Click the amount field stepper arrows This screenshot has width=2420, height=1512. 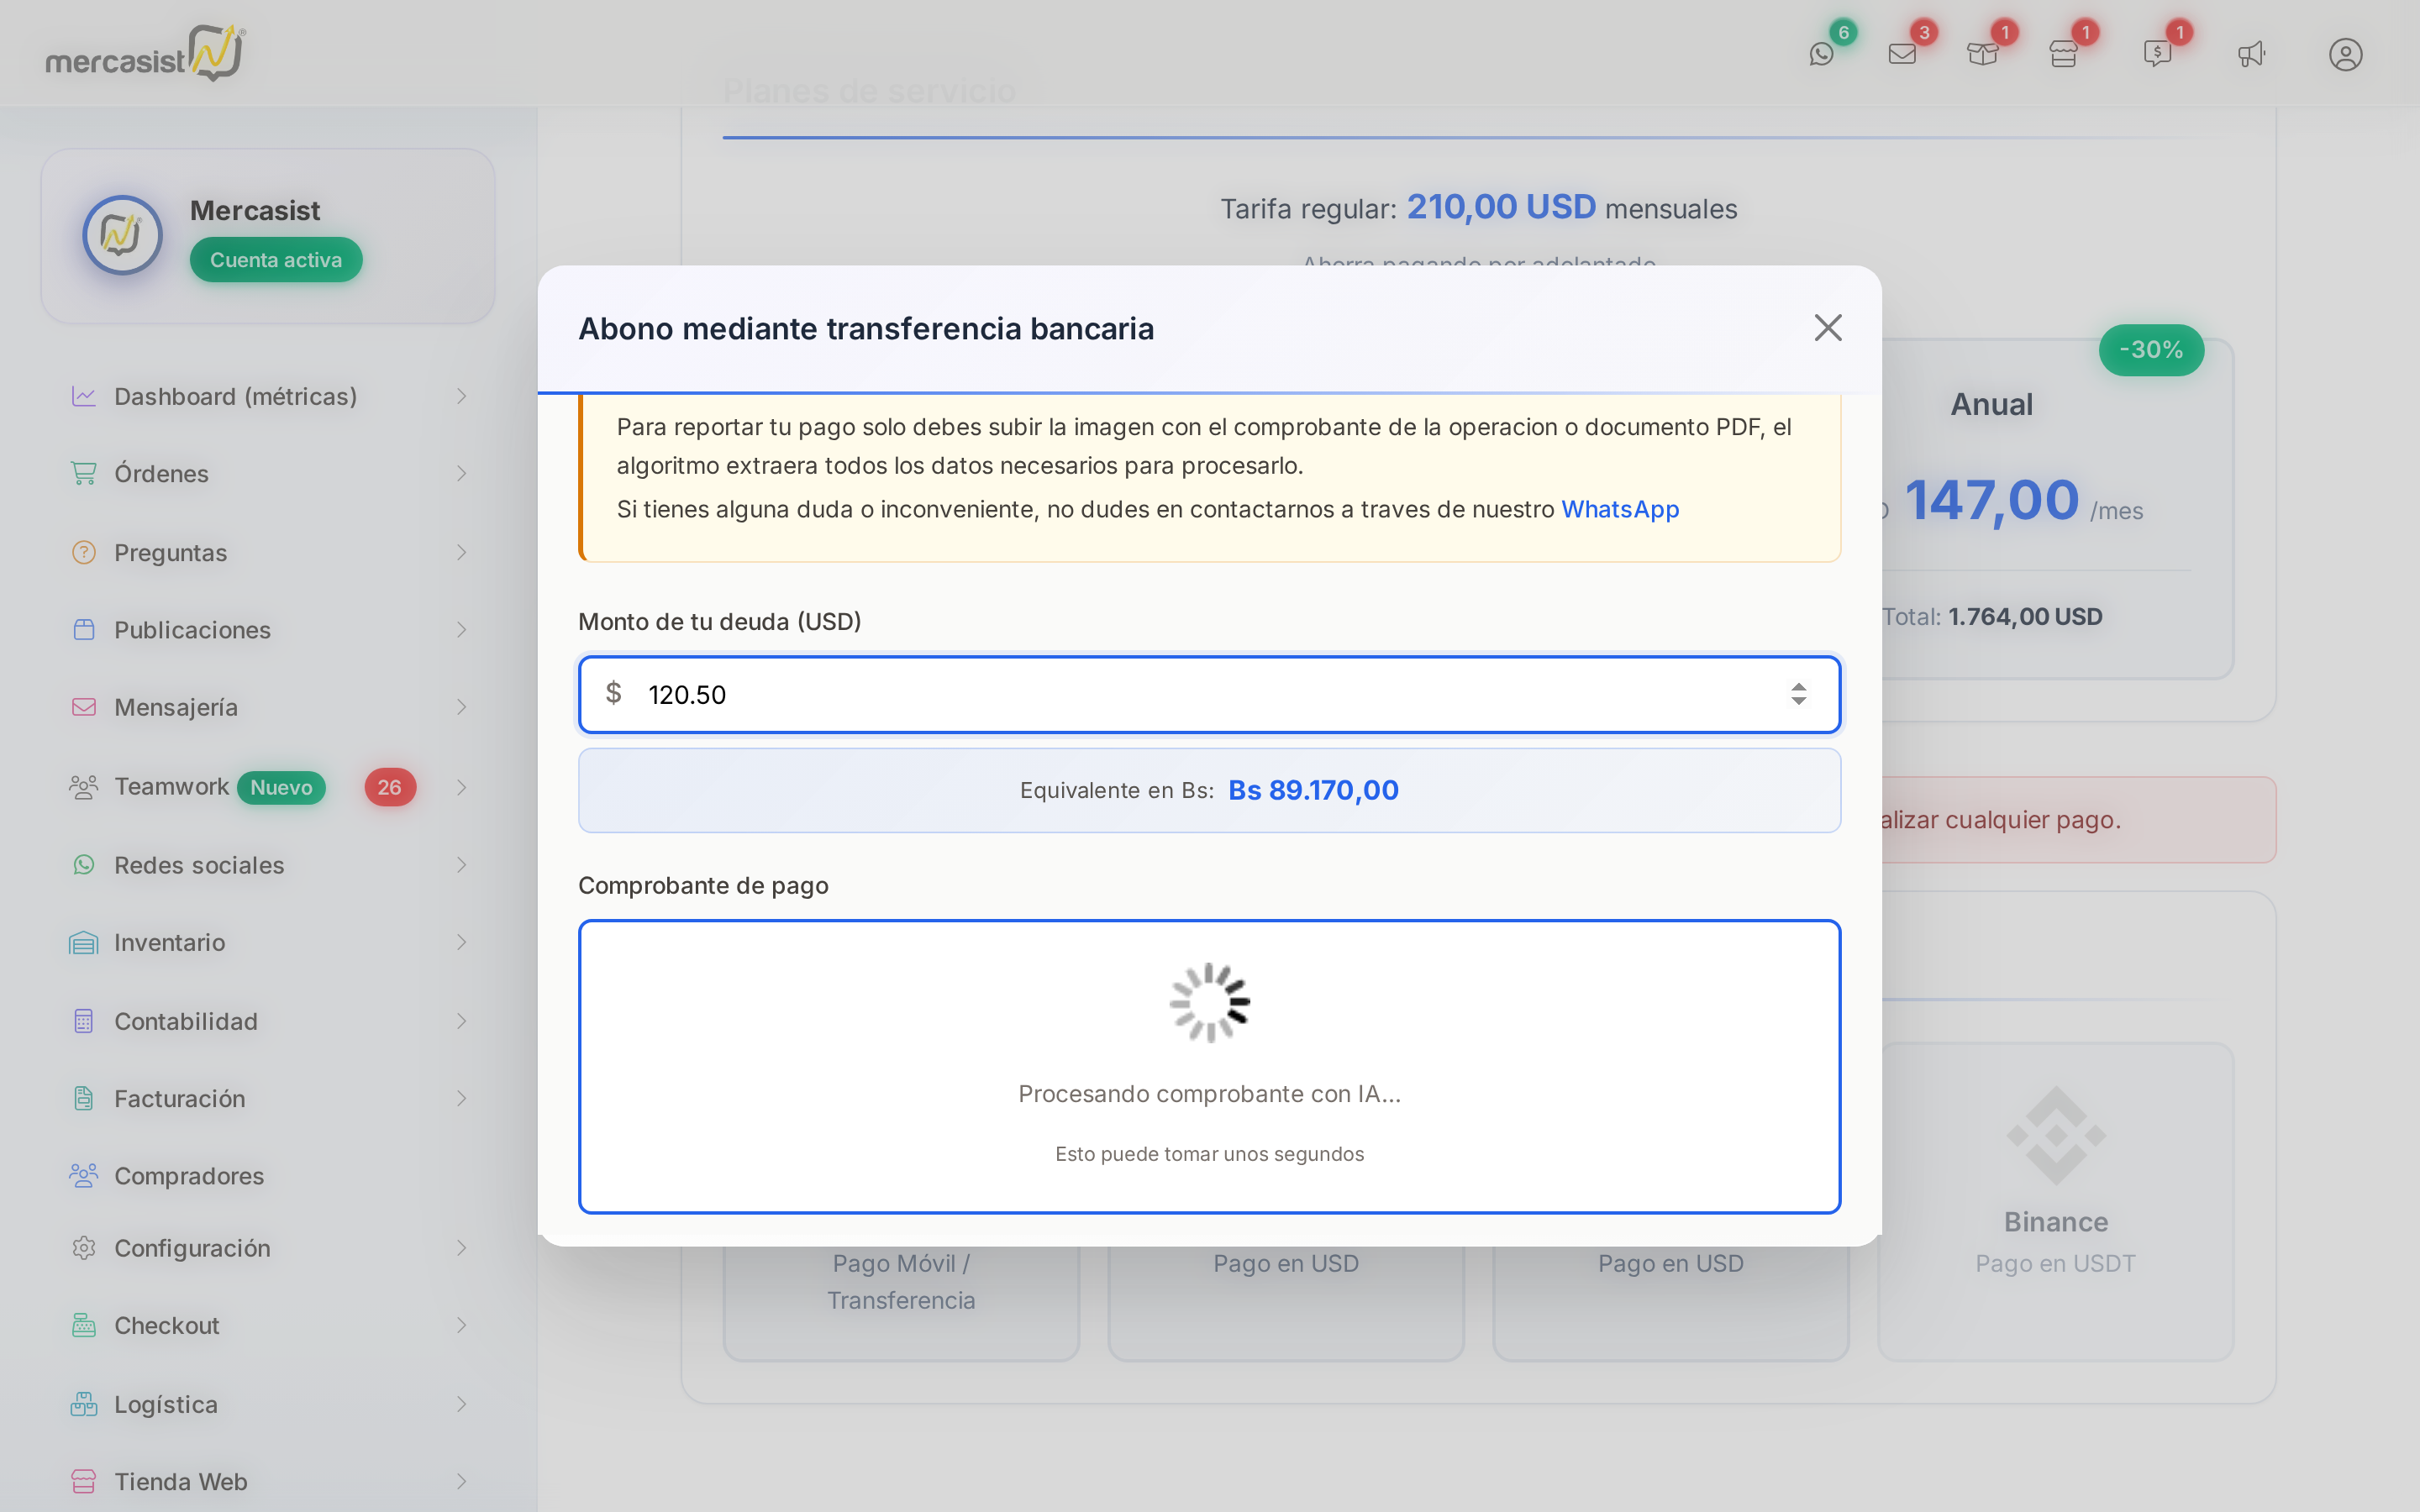[x=1798, y=694]
